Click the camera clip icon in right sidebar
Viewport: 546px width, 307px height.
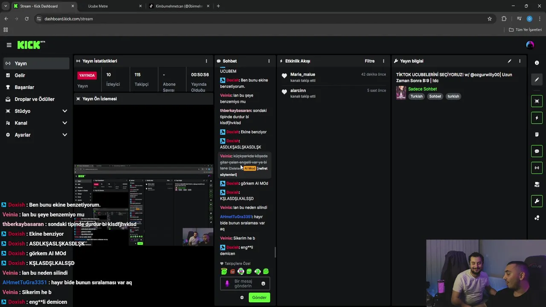point(537,184)
